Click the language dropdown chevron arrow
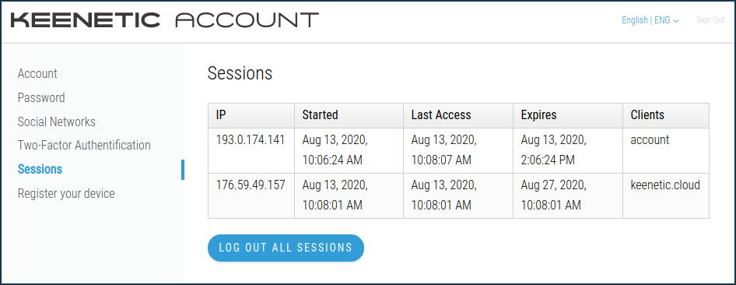The height and width of the screenshot is (285, 736). (x=676, y=21)
